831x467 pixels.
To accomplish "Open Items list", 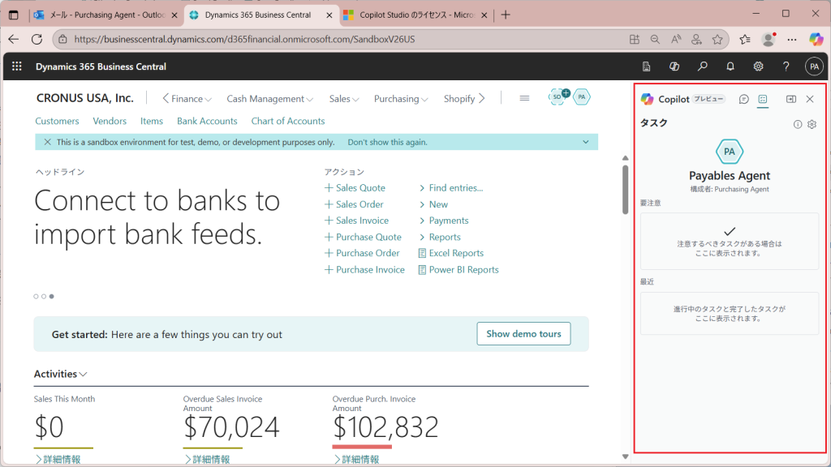I will click(152, 121).
